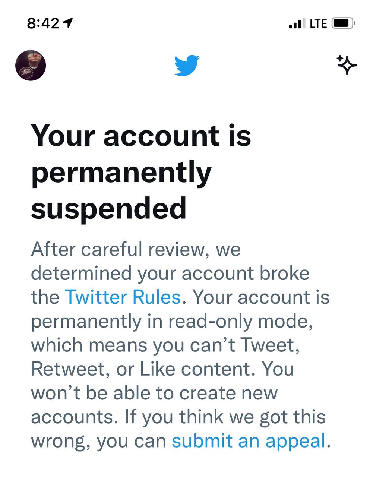
Task: Tap the 8:42 clock in status bar
Action: tap(43, 23)
